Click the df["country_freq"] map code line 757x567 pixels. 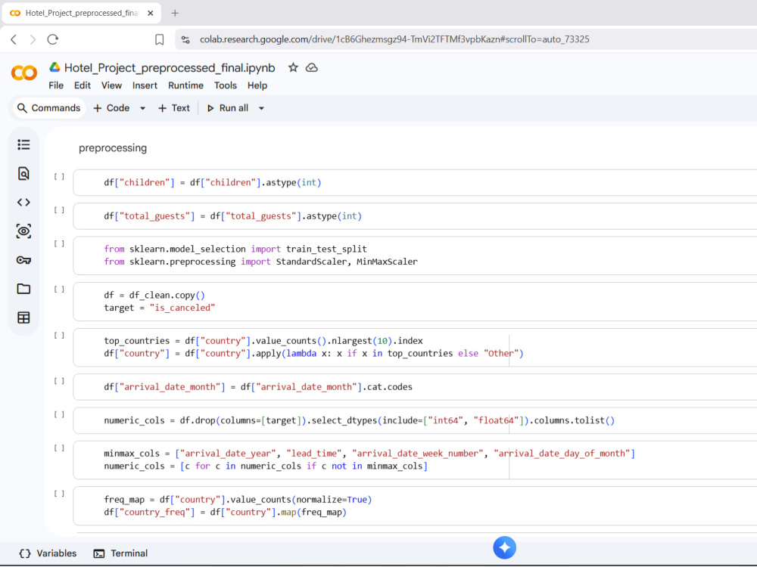(226, 512)
